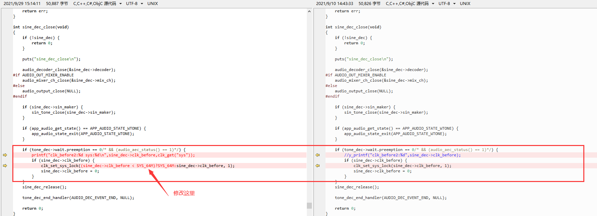Click the left pane vertical scrollbar thumb
This screenshot has height=216, width=597.
coord(309,205)
